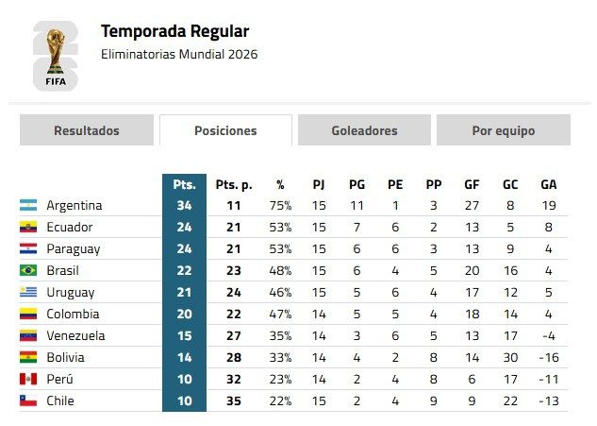The height and width of the screenshot is (426, 597).
Task: Click the Uruguay flag icon
Action: coord(28,292)
